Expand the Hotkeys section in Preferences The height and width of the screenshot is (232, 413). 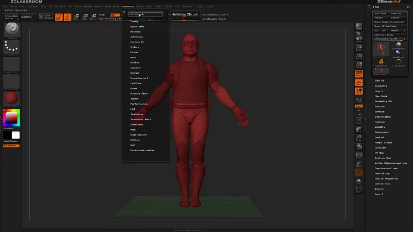pos(135,32)
